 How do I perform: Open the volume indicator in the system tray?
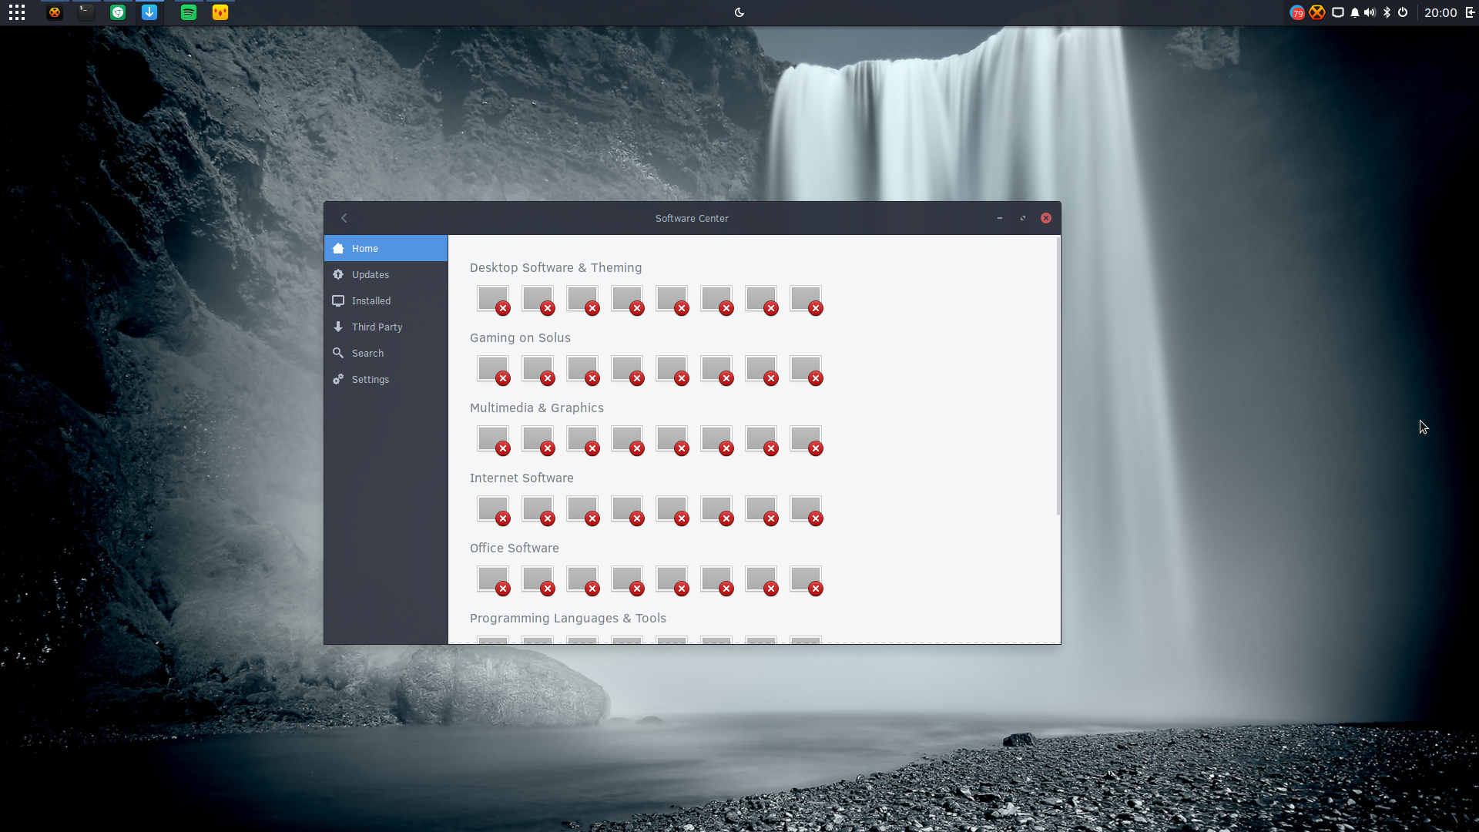1370,12
